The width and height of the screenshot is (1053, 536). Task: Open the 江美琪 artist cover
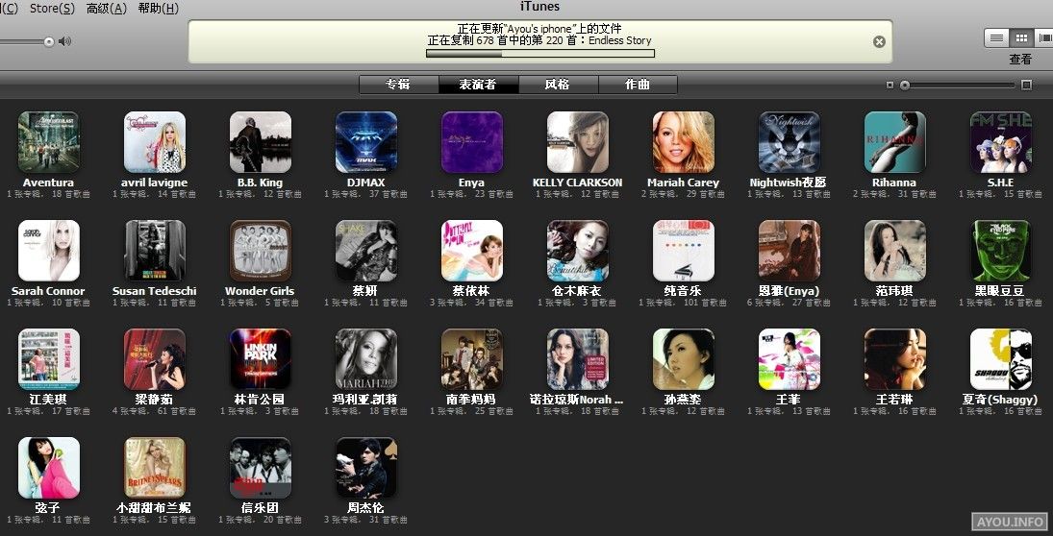coord(48,359)
